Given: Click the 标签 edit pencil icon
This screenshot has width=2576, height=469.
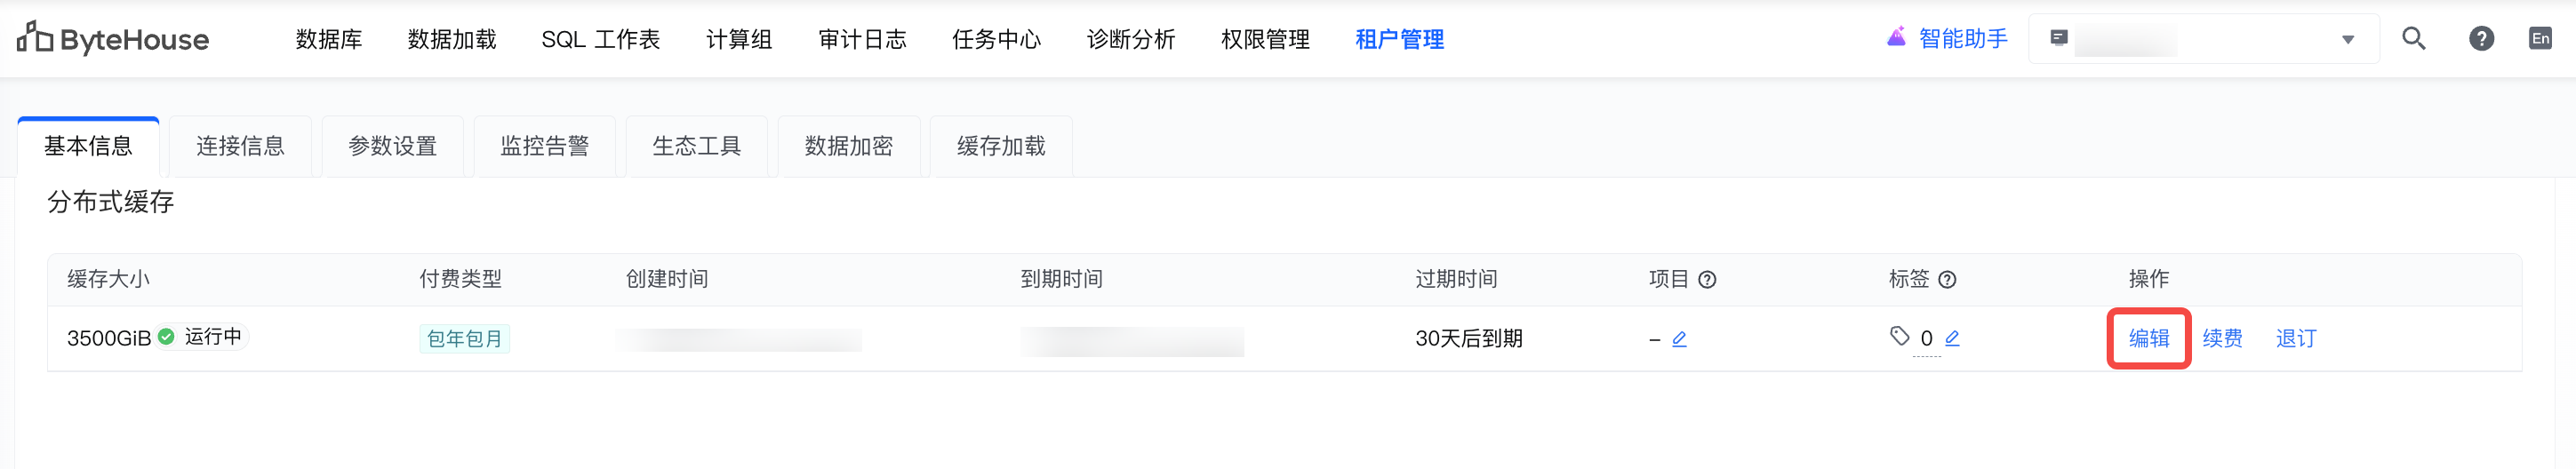Looking at the screenshot, I should click(x=1952, y=338).
